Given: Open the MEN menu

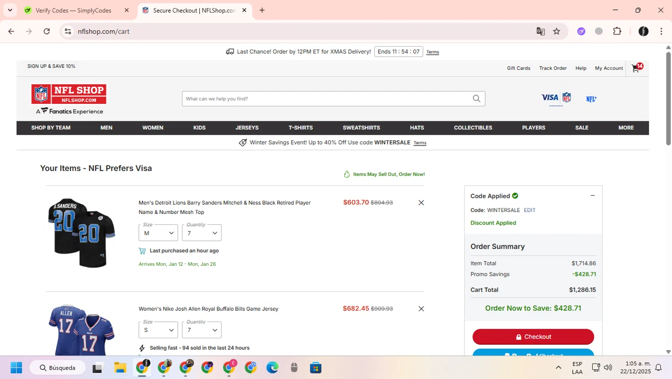Looking at the screenshot, I should 106,128.
